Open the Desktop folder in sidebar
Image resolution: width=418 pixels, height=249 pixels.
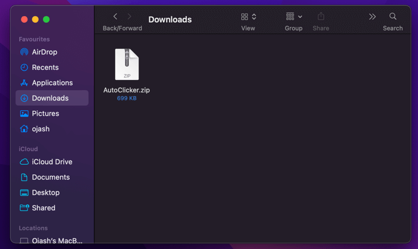pos(52,192)
